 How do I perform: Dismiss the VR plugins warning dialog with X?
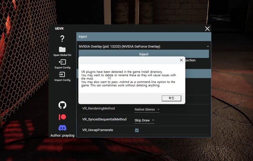pyautogui.click(x=181, y=60)
